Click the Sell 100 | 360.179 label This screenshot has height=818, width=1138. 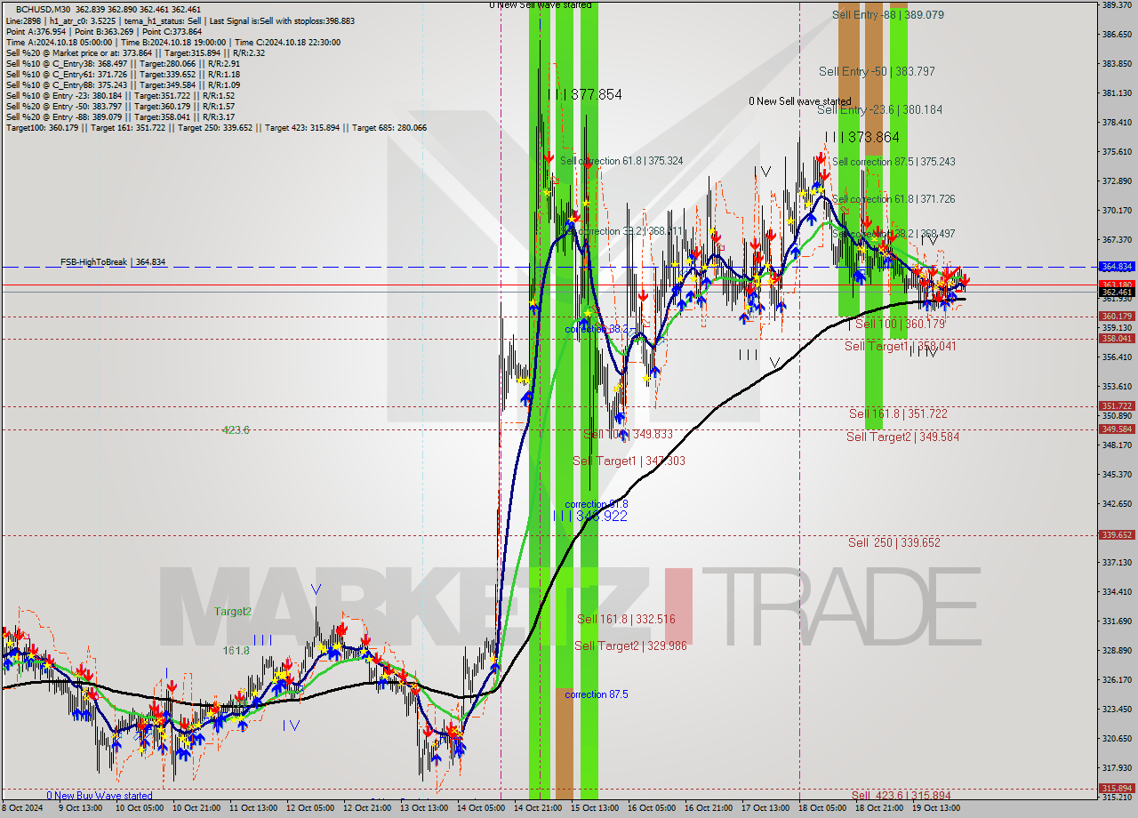coord(900,325)
